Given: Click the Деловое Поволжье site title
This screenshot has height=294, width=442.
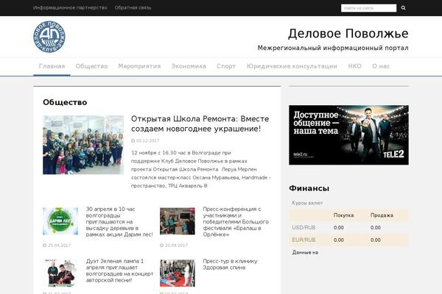Looking at the screenshot, I should [x=348, y=33].
